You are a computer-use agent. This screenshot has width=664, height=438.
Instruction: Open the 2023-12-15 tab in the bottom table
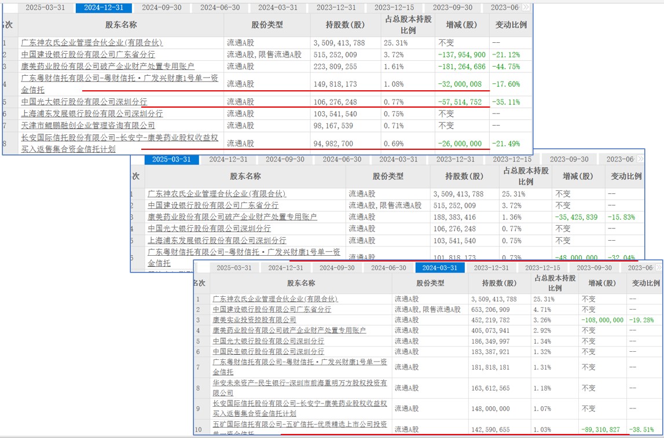tap(542, 268)
